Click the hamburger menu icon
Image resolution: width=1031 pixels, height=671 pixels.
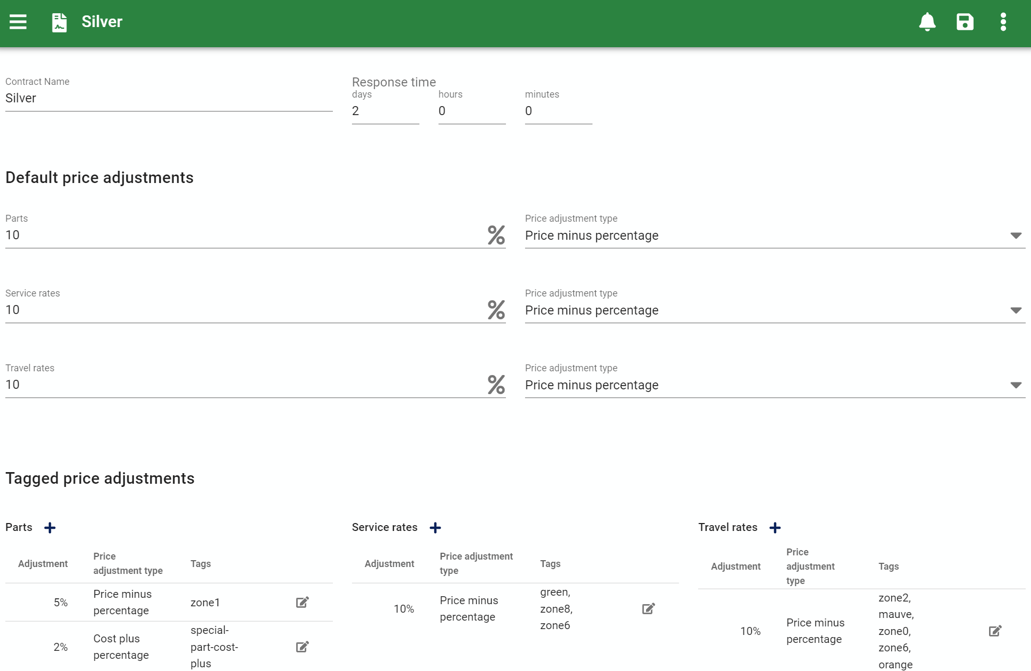click(x=18, y=22)
